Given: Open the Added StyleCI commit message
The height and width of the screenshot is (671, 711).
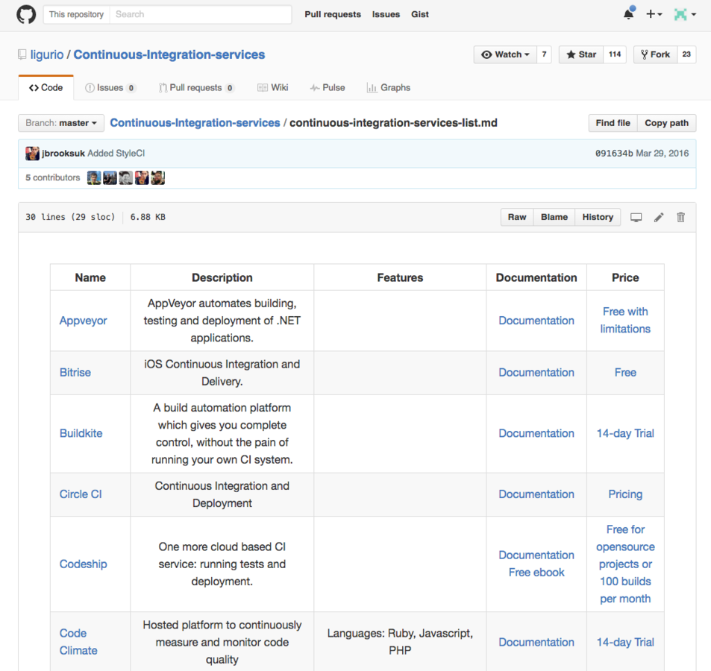Looking at the screenshot, I should pyautogui.click(x=116, y=153).
